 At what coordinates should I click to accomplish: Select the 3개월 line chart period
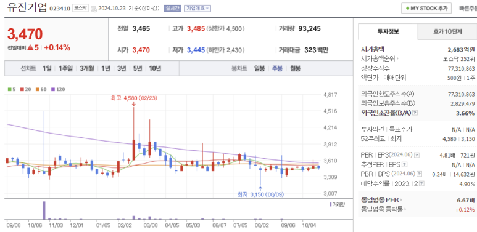87,68
